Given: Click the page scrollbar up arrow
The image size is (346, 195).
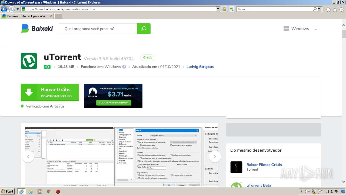Looking at the screenshot, I should click(x=344, y=25).
